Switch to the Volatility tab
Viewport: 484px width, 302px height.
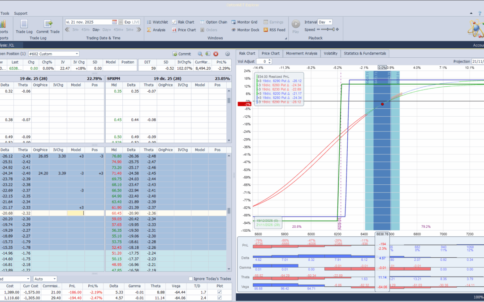331,53
